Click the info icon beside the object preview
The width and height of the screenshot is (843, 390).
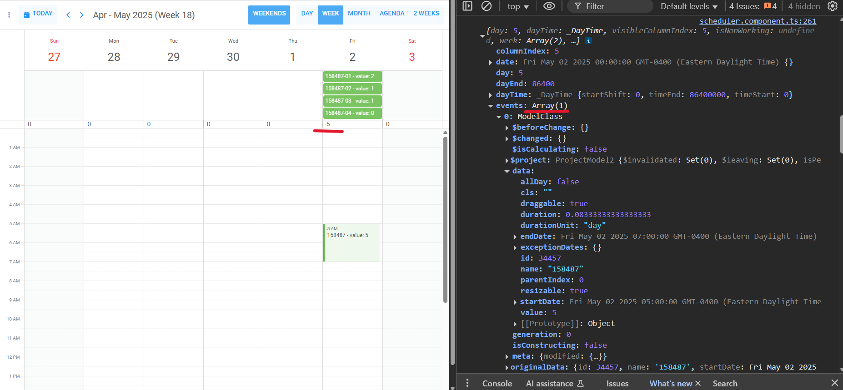tap(588, 41)
